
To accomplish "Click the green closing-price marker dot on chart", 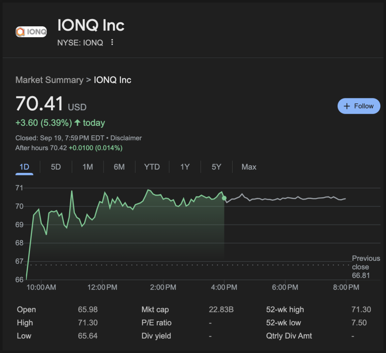I will [x=224, y=198].
